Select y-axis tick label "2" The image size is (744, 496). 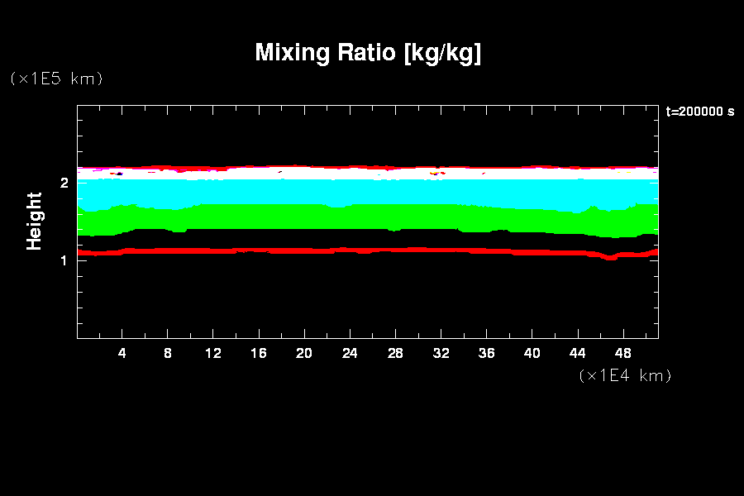tap(64, 183)
